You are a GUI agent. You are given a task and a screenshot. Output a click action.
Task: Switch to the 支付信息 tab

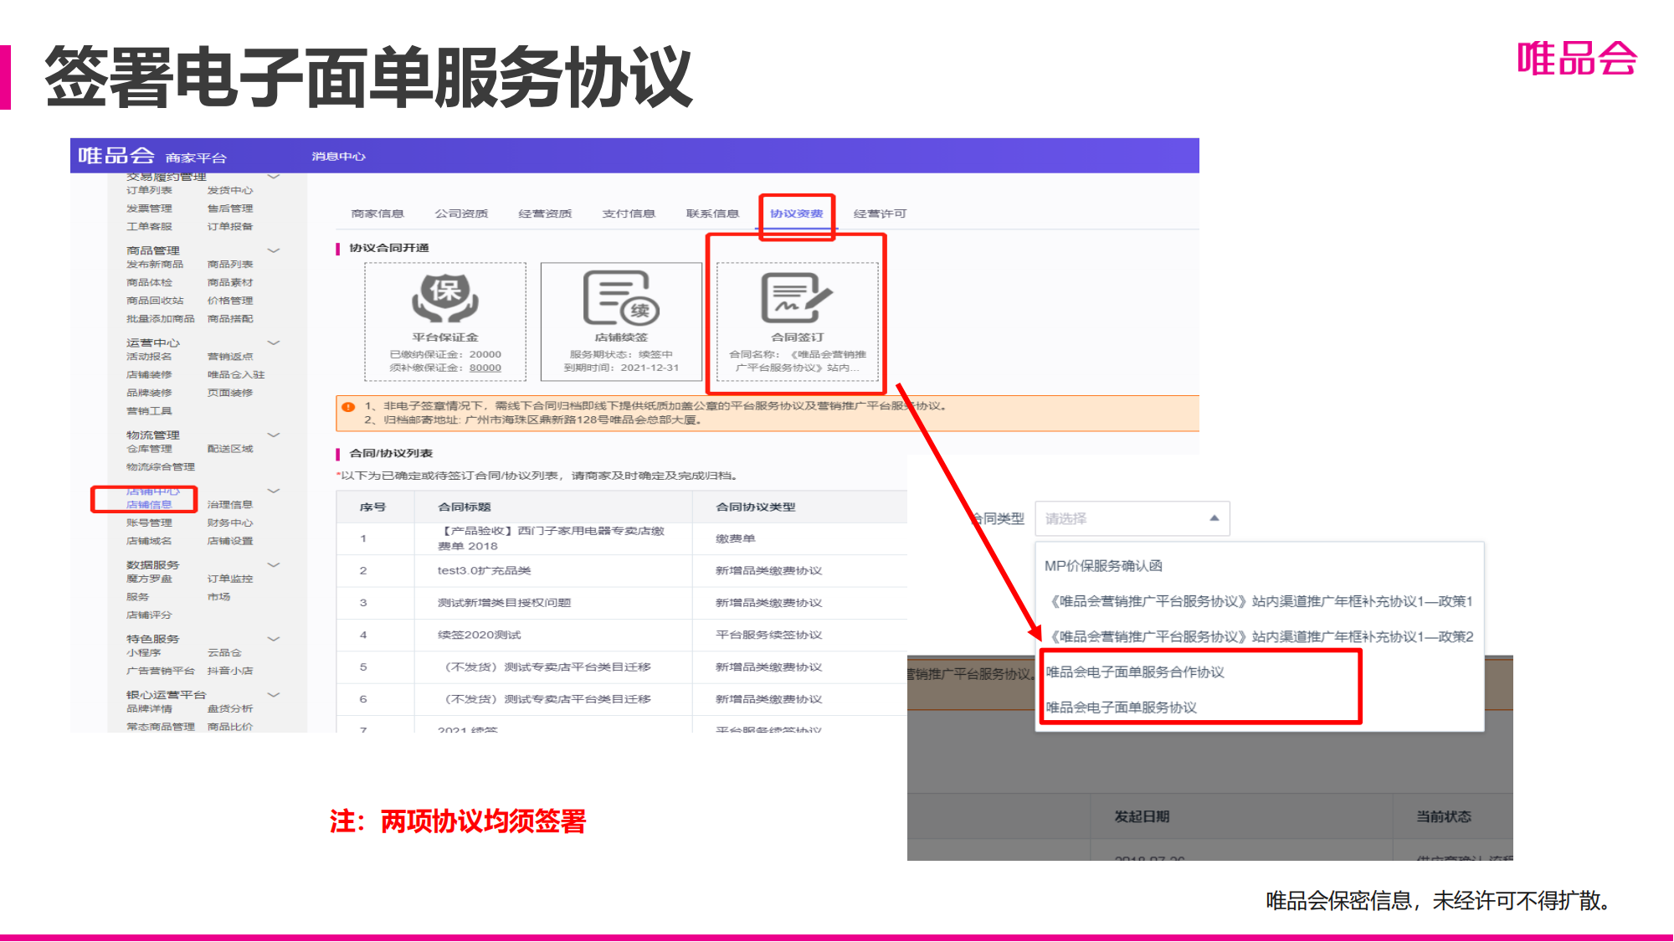pos(629,214)
